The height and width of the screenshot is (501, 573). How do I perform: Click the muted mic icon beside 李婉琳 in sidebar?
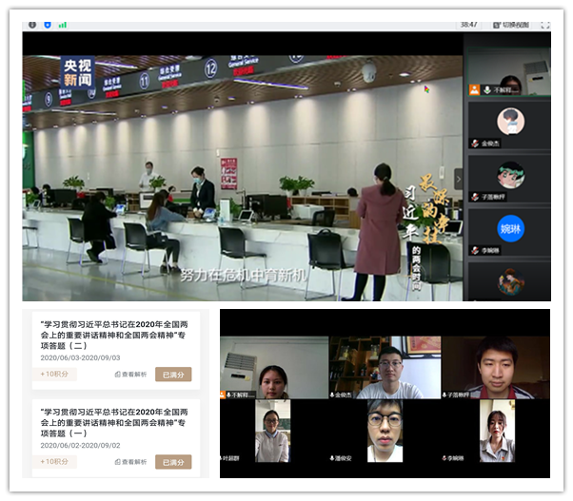click(474, 249)
